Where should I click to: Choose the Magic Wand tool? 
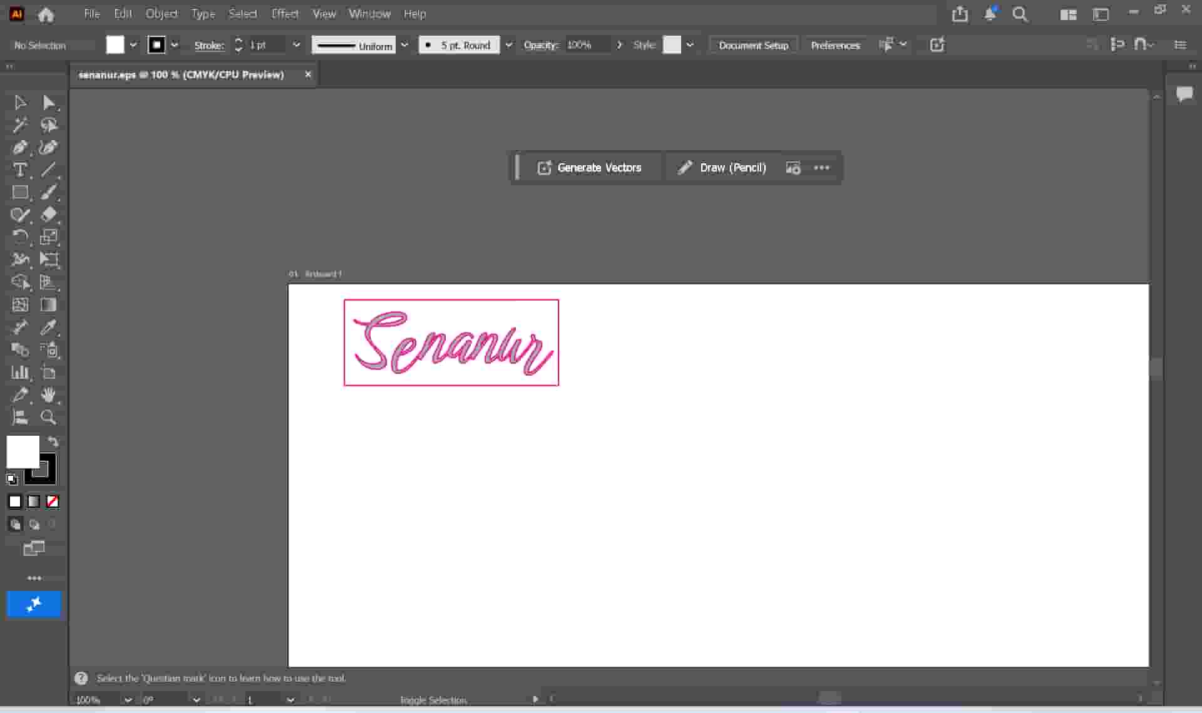(x=19, y=125)
